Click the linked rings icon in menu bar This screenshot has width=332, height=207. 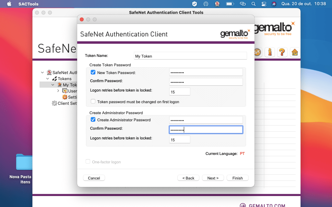click(243, 4)
